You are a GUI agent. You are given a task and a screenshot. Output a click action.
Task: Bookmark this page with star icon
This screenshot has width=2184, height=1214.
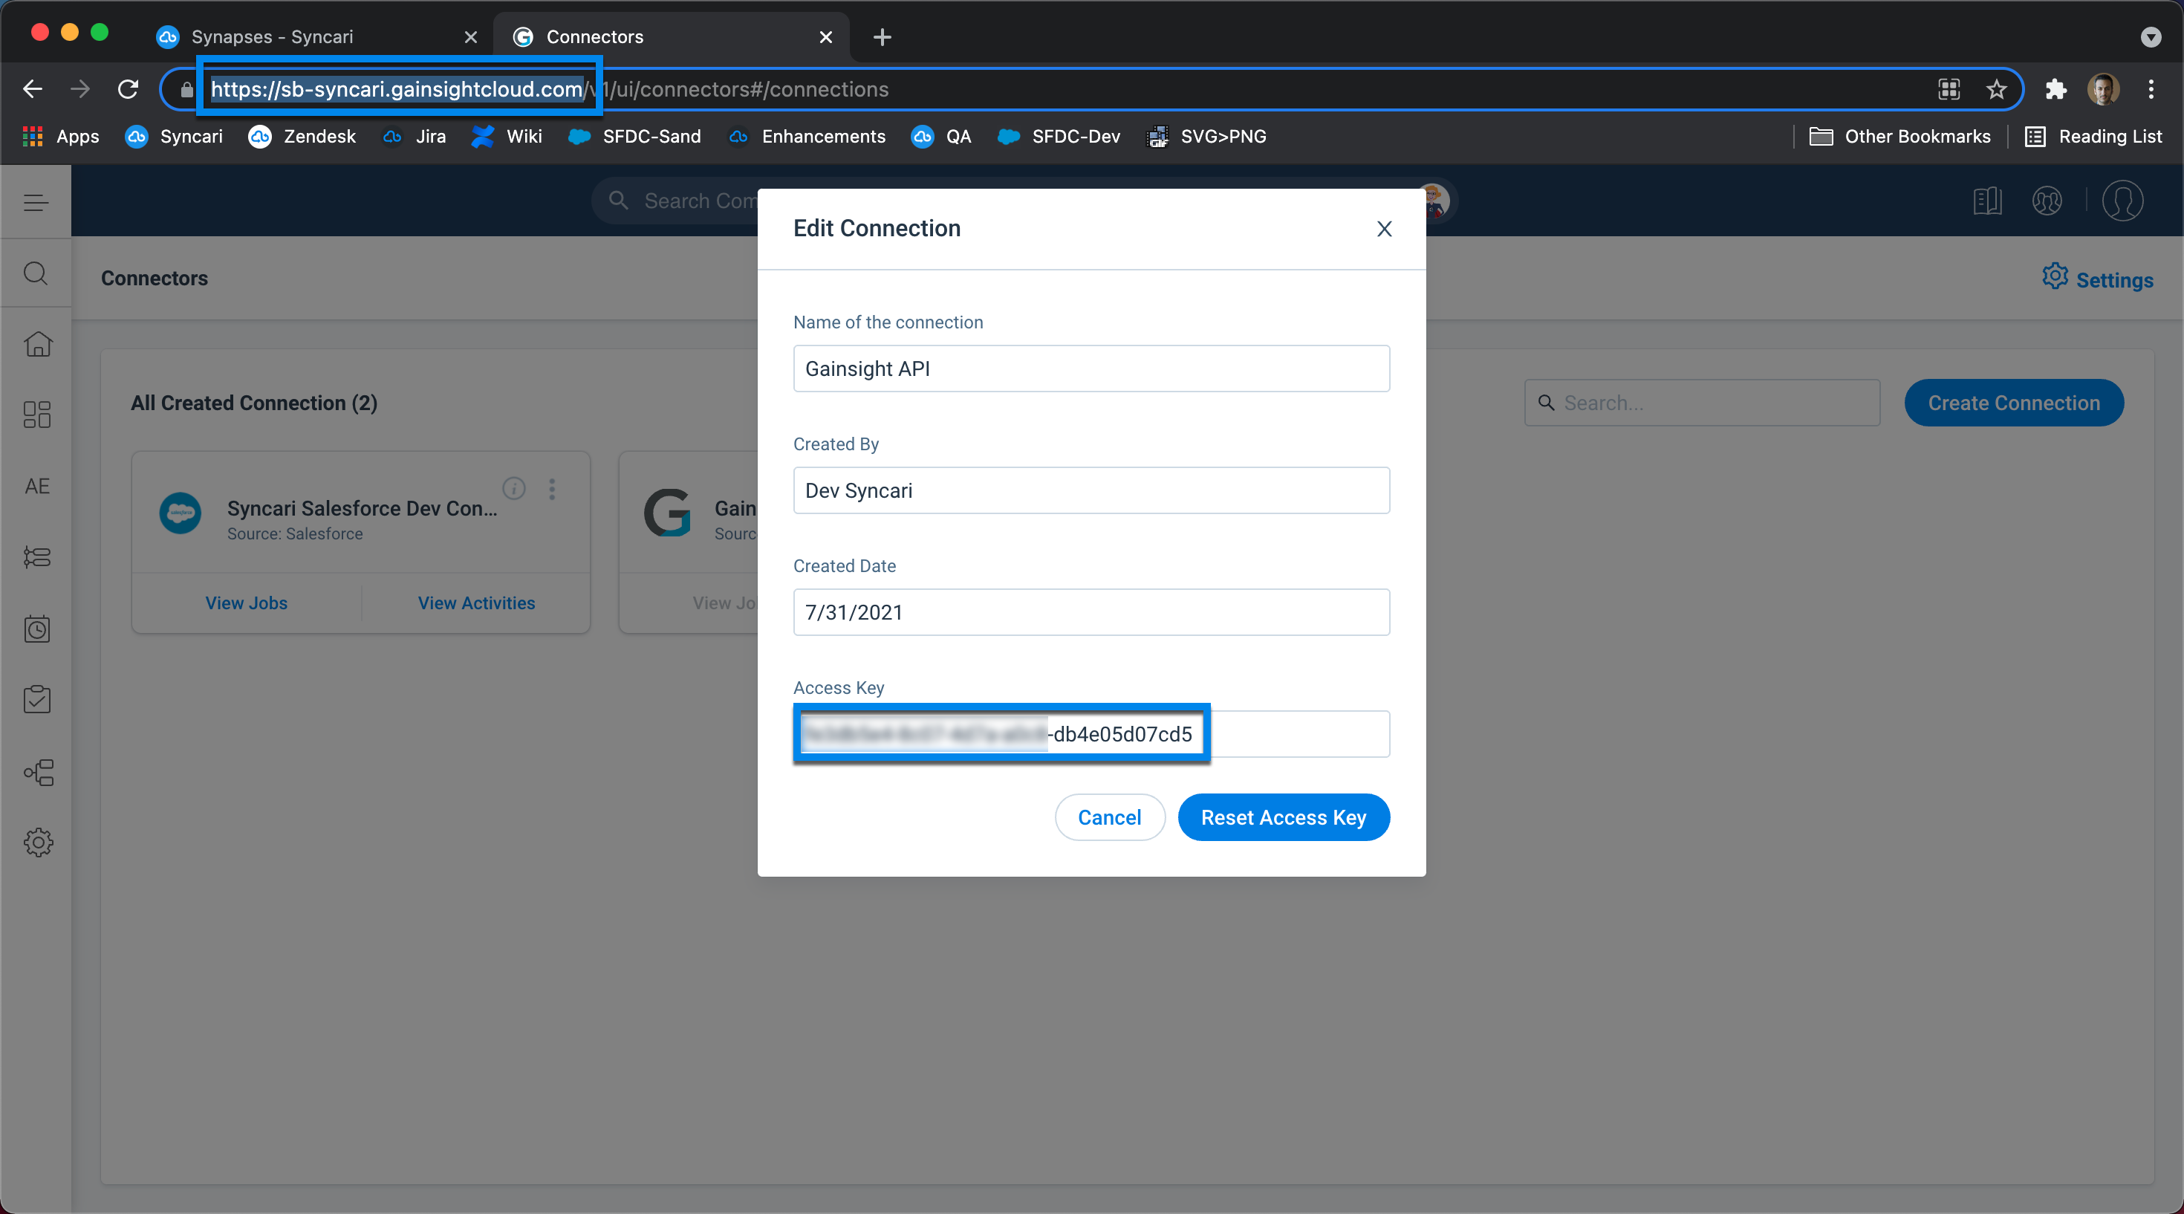click(1996, 89)
